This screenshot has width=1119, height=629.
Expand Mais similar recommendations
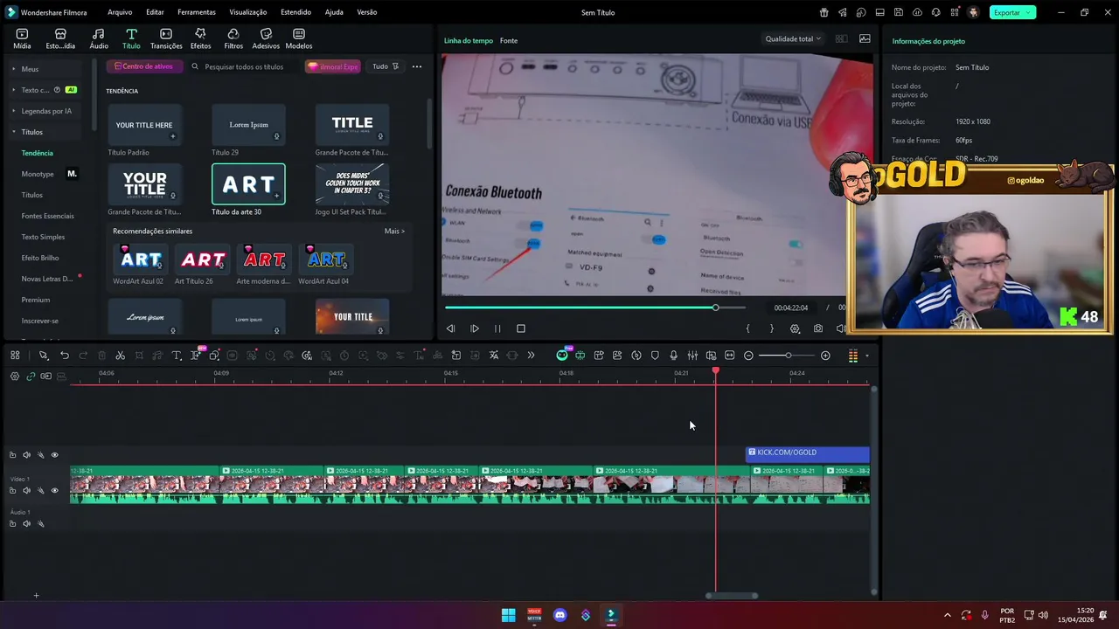click(x=394, y=232)
